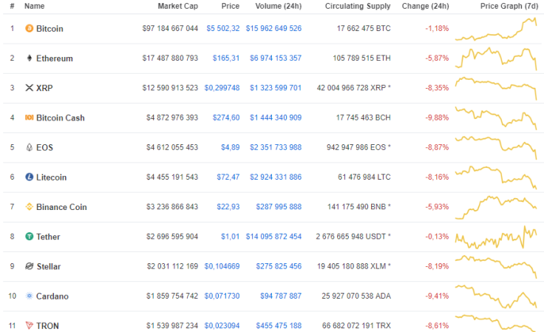Sort by rank number column header
544x332 pixels.
click(12, 6)
